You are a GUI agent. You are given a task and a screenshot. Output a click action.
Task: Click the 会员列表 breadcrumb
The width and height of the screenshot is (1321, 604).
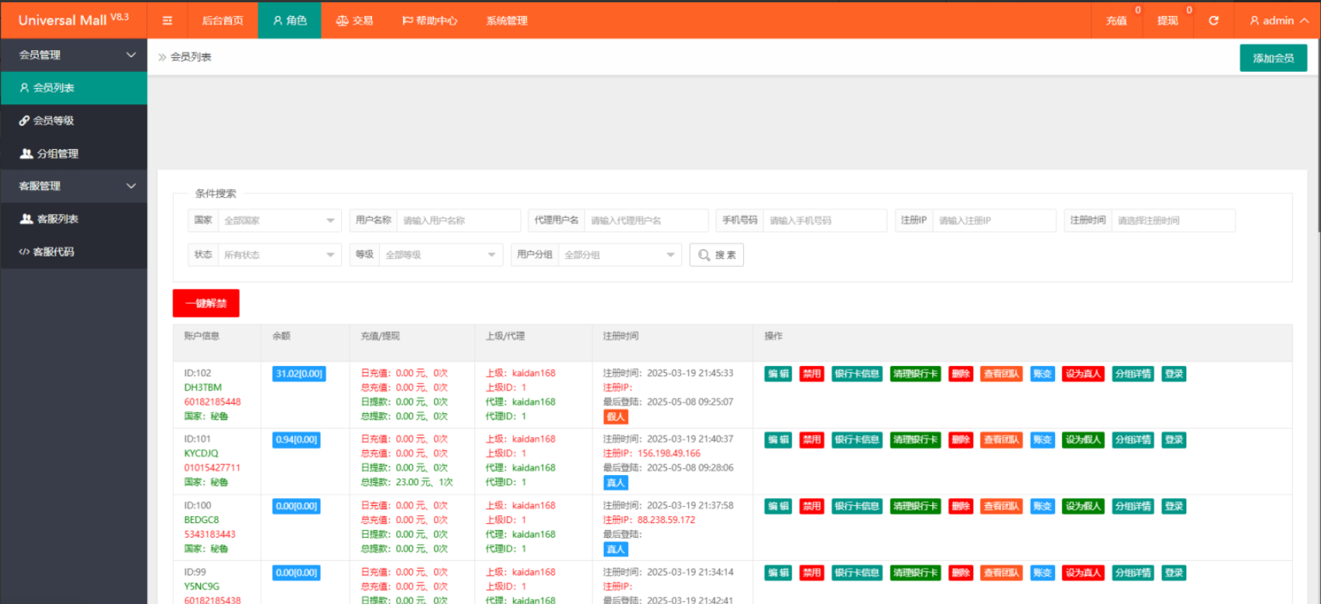pos(190,57)
